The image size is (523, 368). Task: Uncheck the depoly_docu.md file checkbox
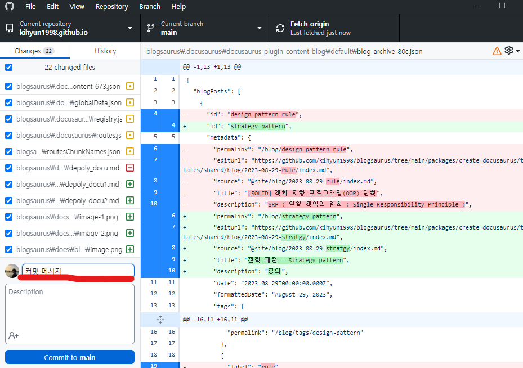click(x=8, y=168)
